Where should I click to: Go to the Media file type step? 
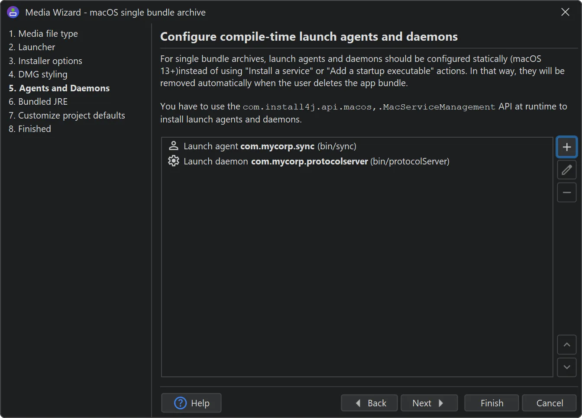pos(43,34)
